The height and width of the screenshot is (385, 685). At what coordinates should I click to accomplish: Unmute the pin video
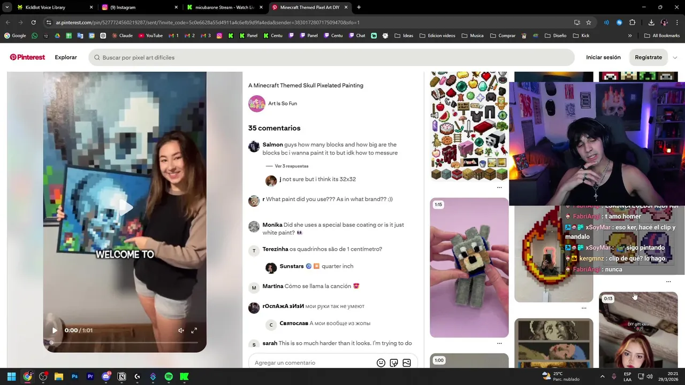pos(181,330)
